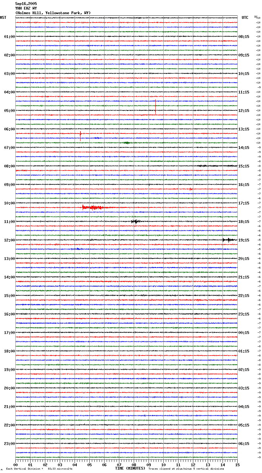Image resolution: width=262 pixels, height=473 pixels.
Task: Click the 05 minute axis tick label
Action: pyautogui.click(x=89, y=465)
